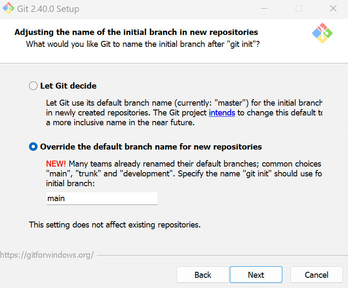Screen dimensions: 348x288
Task: Click the Next button
Action: [x=255, y=274]
